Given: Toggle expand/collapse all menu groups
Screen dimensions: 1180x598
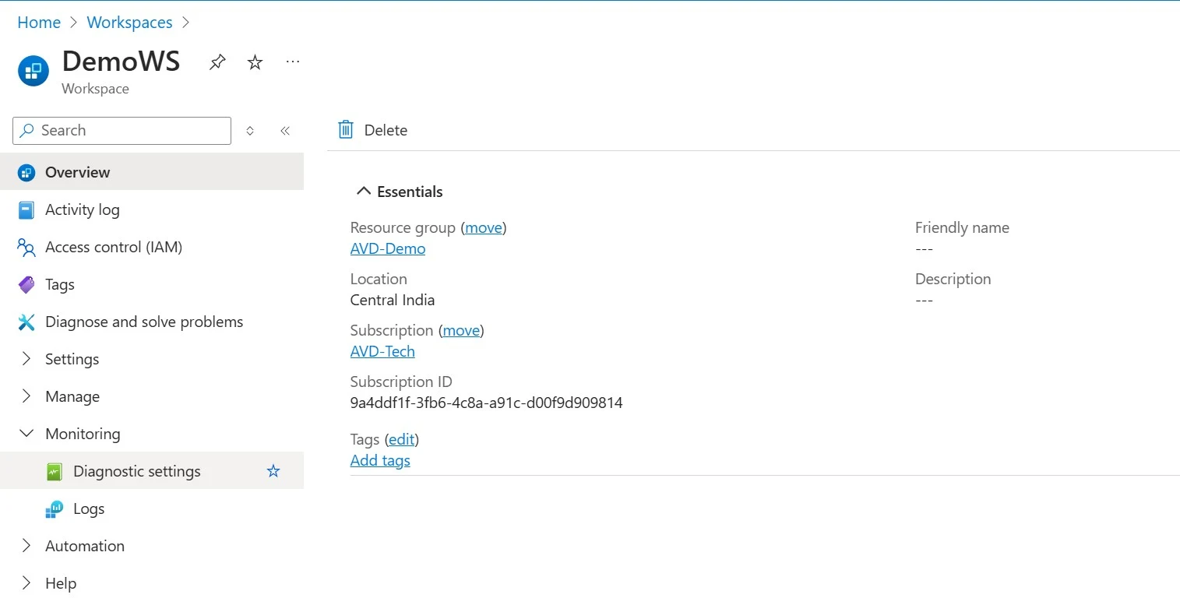Looking at the screenshot, I should coord(250,131).
